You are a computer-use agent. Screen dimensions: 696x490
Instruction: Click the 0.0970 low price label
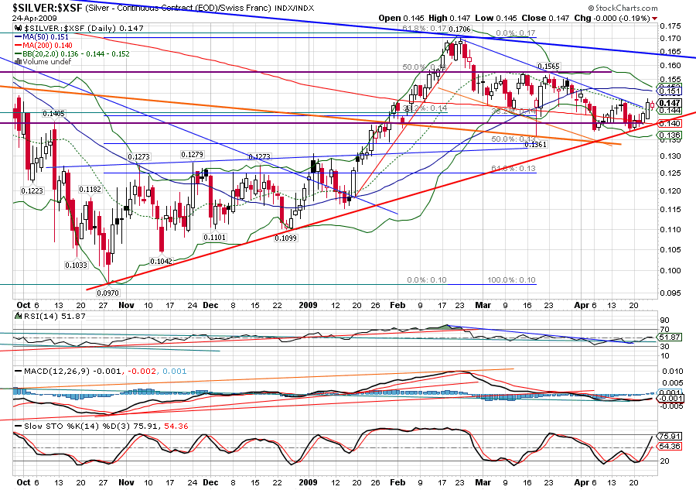click(x=106, y=293)
